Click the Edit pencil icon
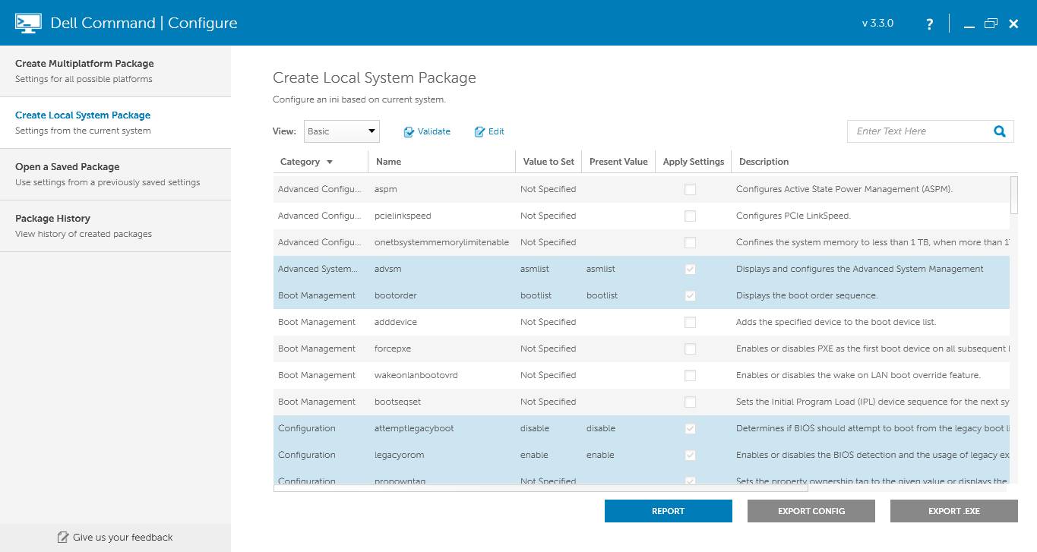Image resolution: width=1037 pixels, height=552 pixels. 479,132
